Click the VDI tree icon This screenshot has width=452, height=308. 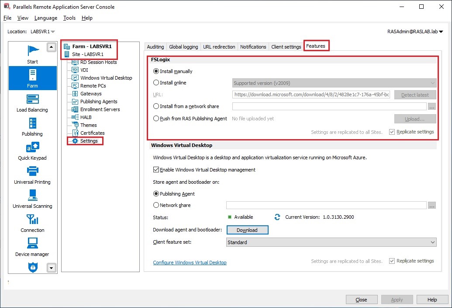coord(75,70)
